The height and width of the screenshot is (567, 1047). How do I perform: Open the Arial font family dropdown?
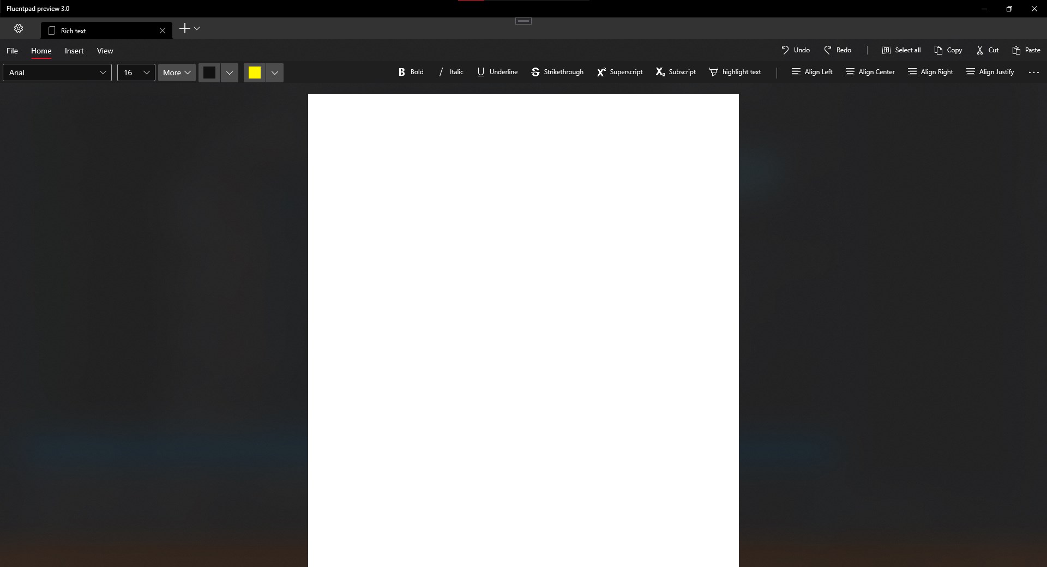click(57, 73)
